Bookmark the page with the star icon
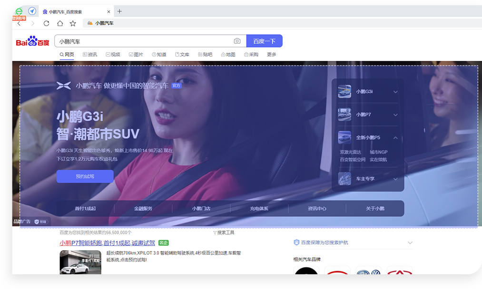Image resolution: width=482 pixels, height=289 pixels. [73, 23]
